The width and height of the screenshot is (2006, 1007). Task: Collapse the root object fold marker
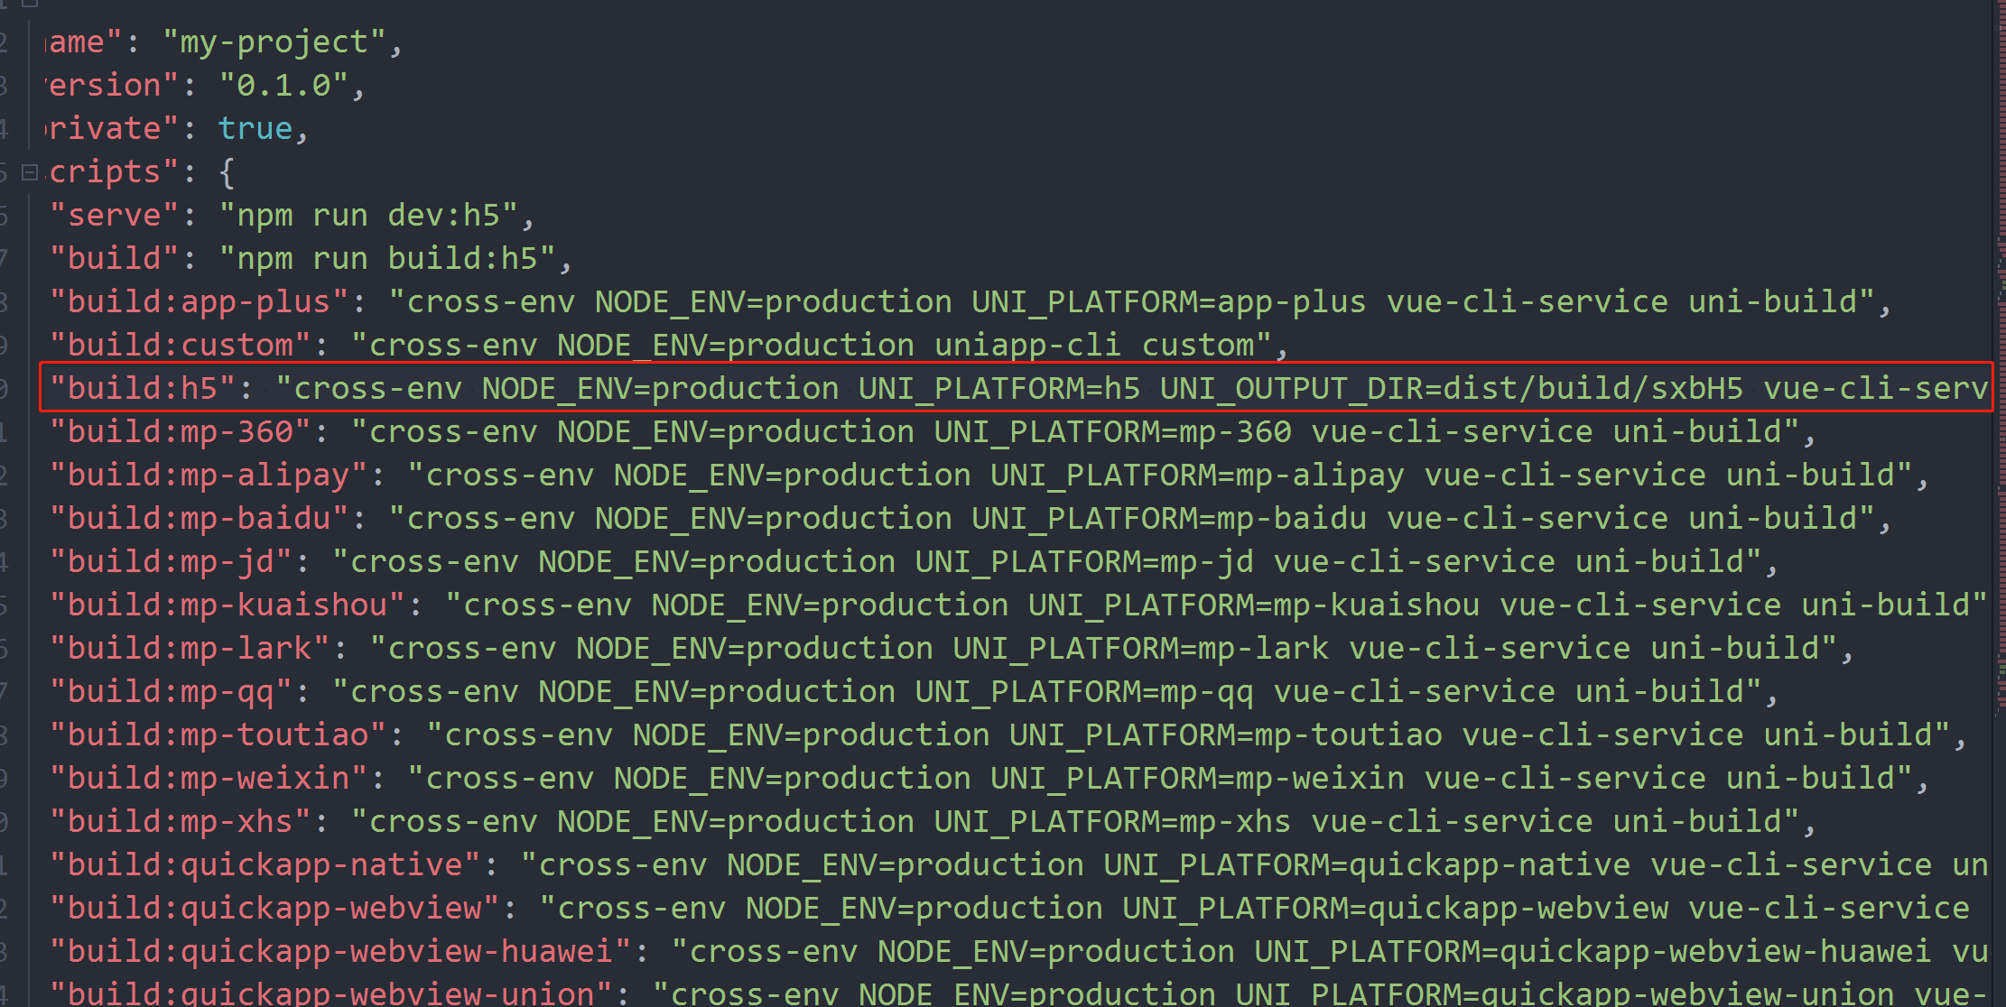click(x=29, y=3)
